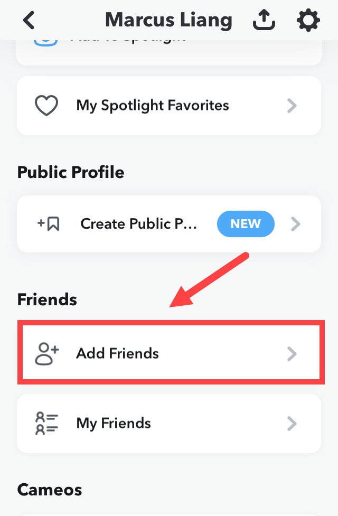Tap the heart icon for Spotlight Favorites

(x=46, y=105)
